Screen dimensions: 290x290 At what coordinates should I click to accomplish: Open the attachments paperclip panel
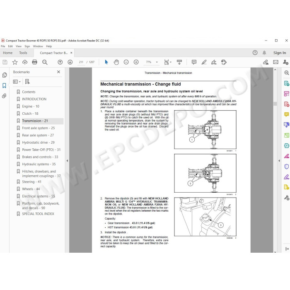(x=4, y=96)
